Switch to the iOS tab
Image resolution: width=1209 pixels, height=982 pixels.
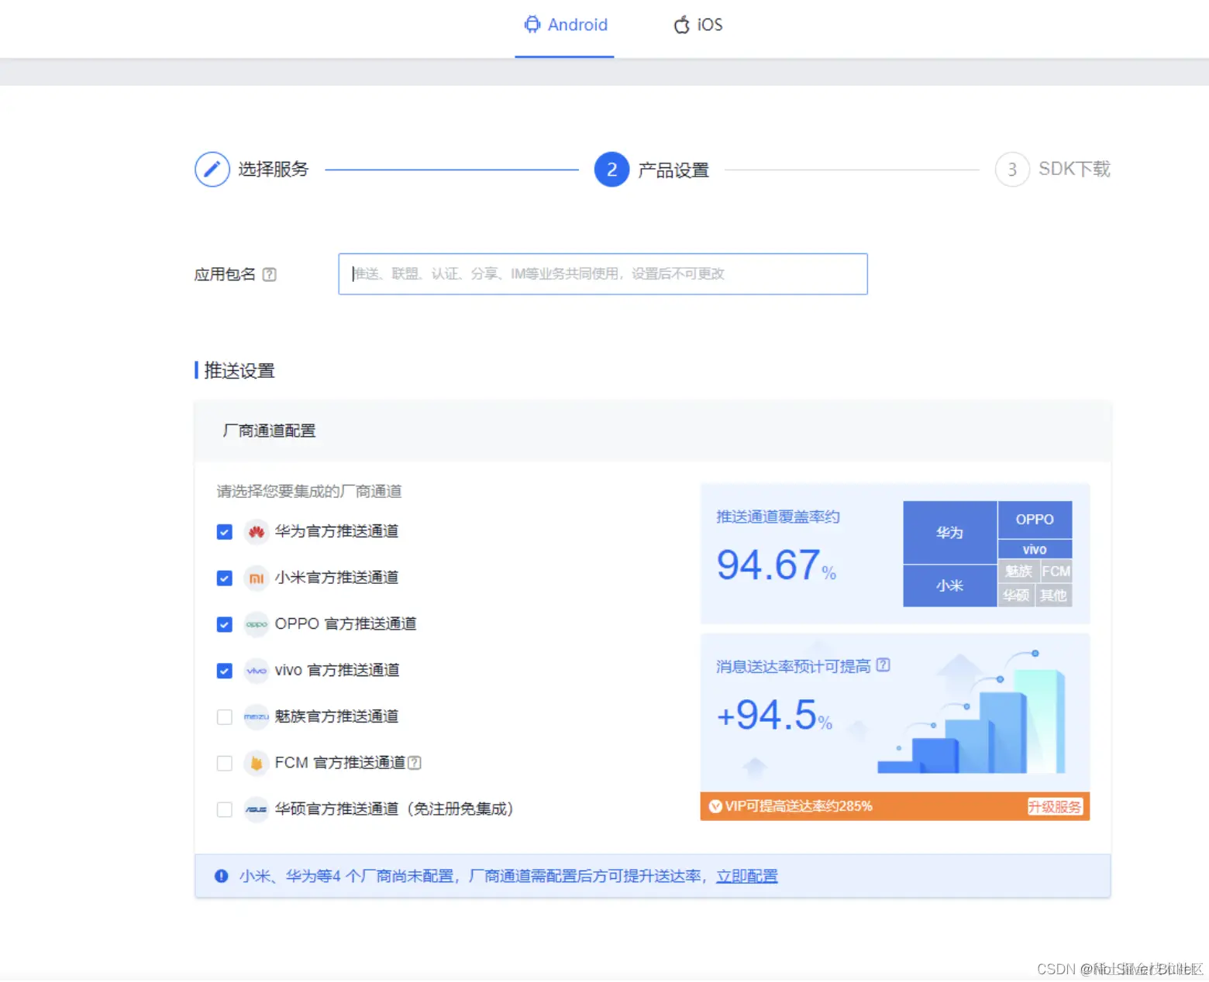(697, 25)
